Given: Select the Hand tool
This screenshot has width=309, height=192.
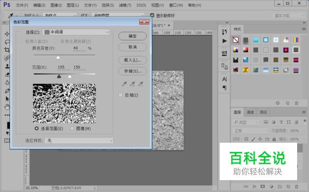Looking at the screenshot, I should pos(7,107).
